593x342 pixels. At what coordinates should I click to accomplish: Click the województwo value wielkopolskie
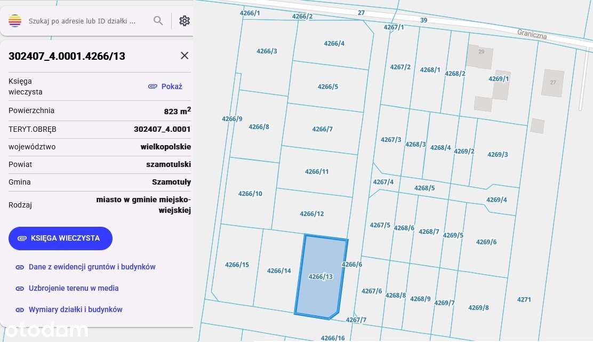pos(166,147)
